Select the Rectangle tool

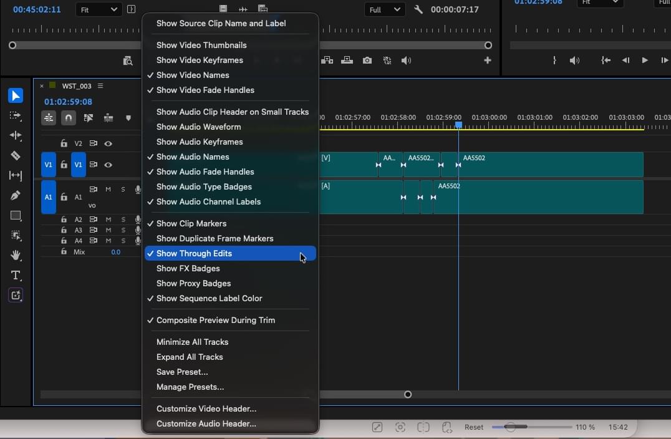click(x=16, y=215)
